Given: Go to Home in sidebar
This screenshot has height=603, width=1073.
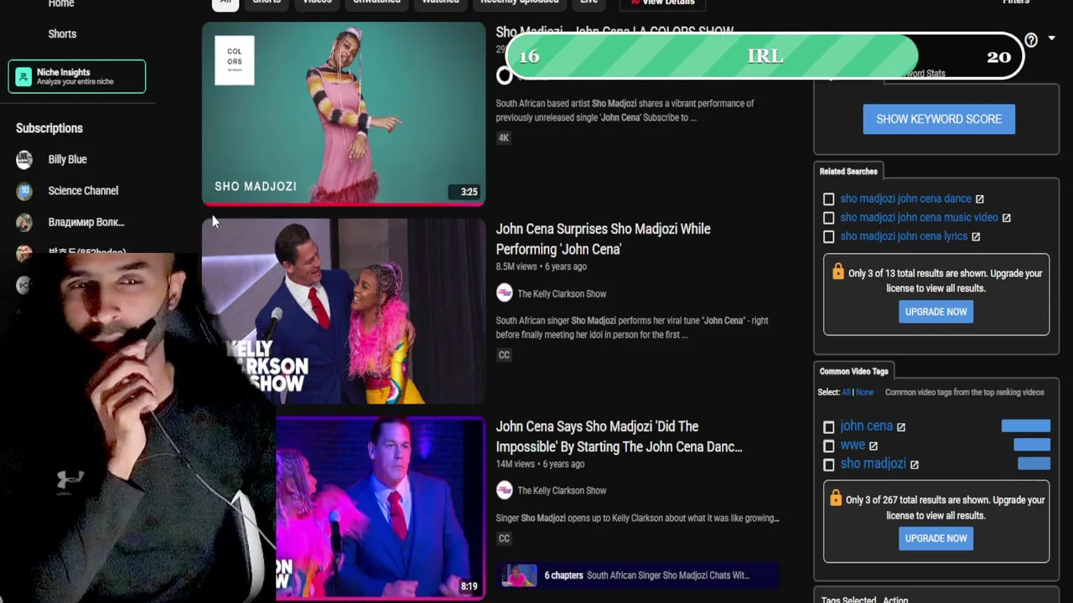Looking at the screenshot, I should click(x=61, y=4).
